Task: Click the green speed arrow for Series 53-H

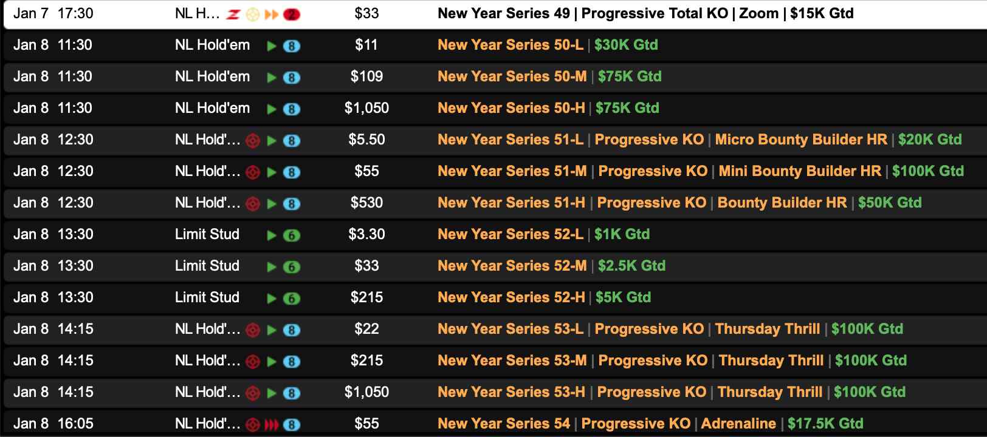Action: (272, 393)
